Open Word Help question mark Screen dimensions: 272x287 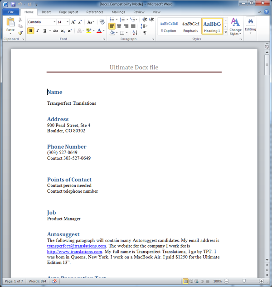pyautogui.click(x=266, y=12)
